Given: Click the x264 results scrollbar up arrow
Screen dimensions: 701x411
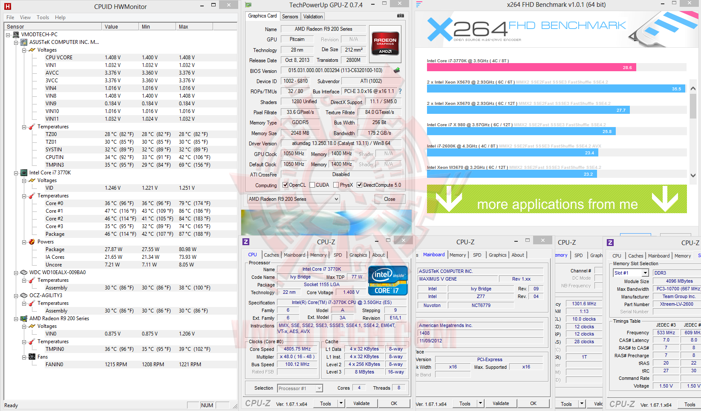Looking at the screenshot, I should pos(693,89).
